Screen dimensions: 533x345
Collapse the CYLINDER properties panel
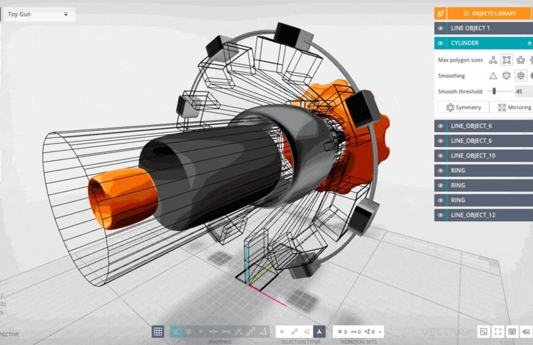529,43
